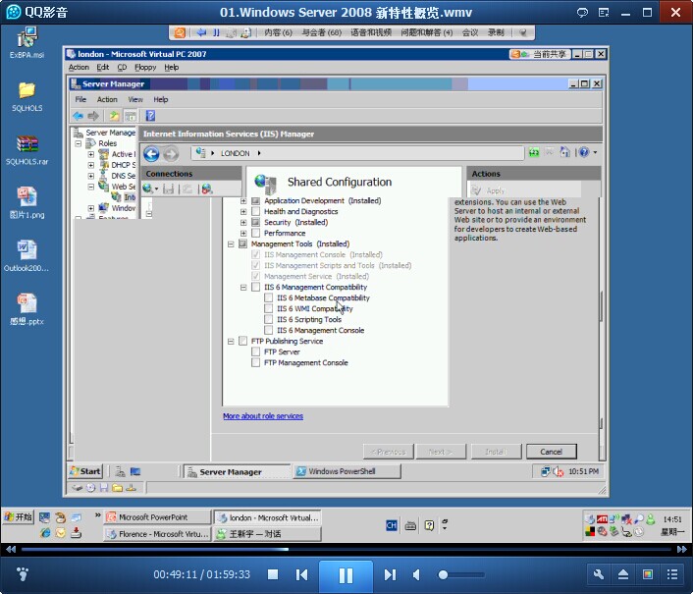Open the SQLHOLS folder icon

27,96
